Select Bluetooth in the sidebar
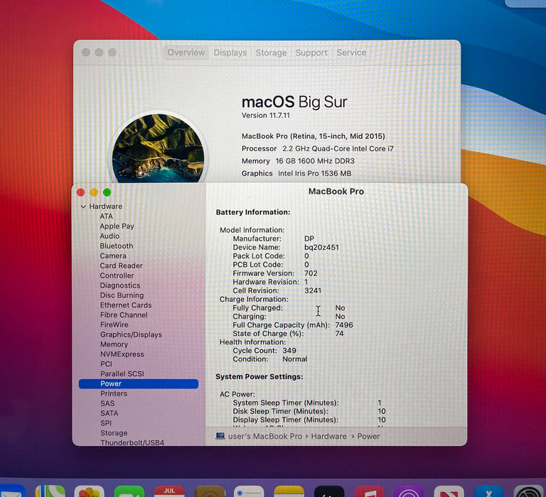 coord(117,246)
